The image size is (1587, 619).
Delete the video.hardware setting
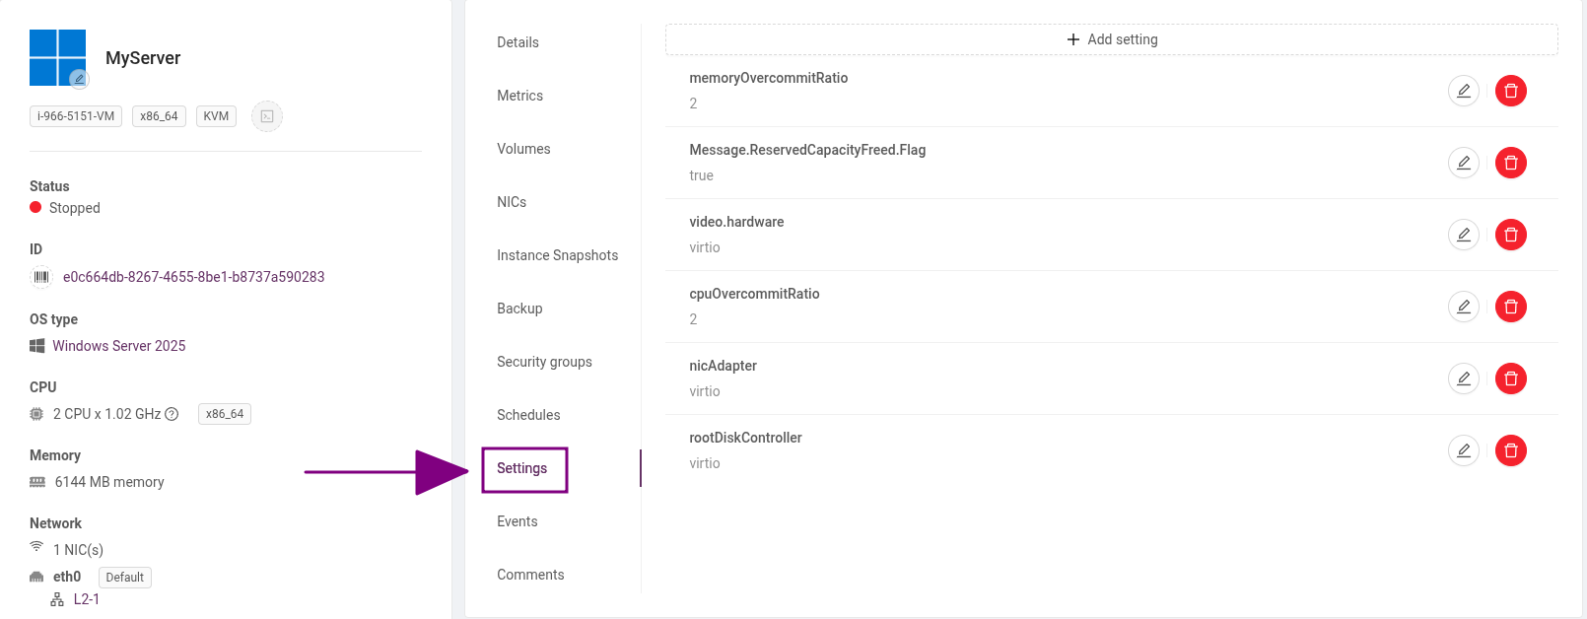[x=1511, y=235]
